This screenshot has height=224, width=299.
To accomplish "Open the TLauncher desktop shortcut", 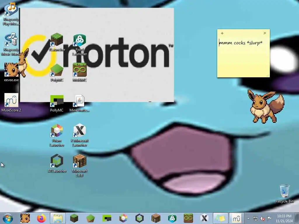I will click(57, 42).
